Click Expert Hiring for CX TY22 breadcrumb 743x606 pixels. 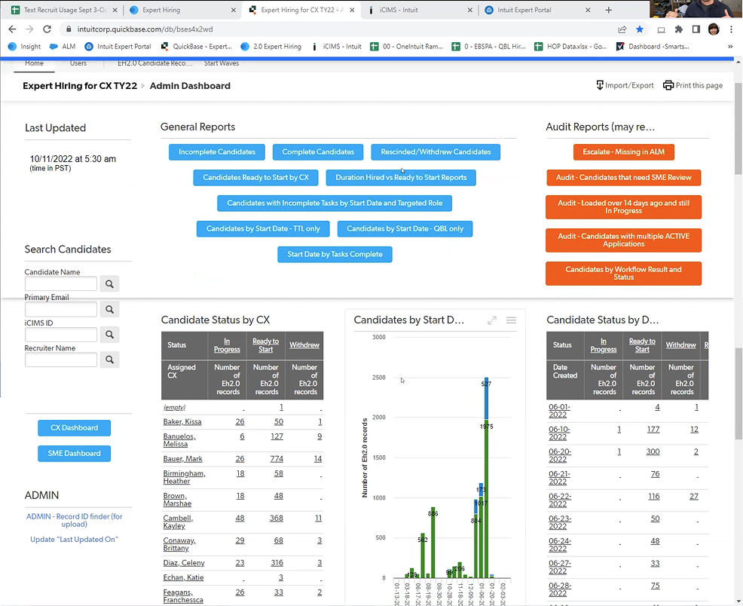click(80, 86)
